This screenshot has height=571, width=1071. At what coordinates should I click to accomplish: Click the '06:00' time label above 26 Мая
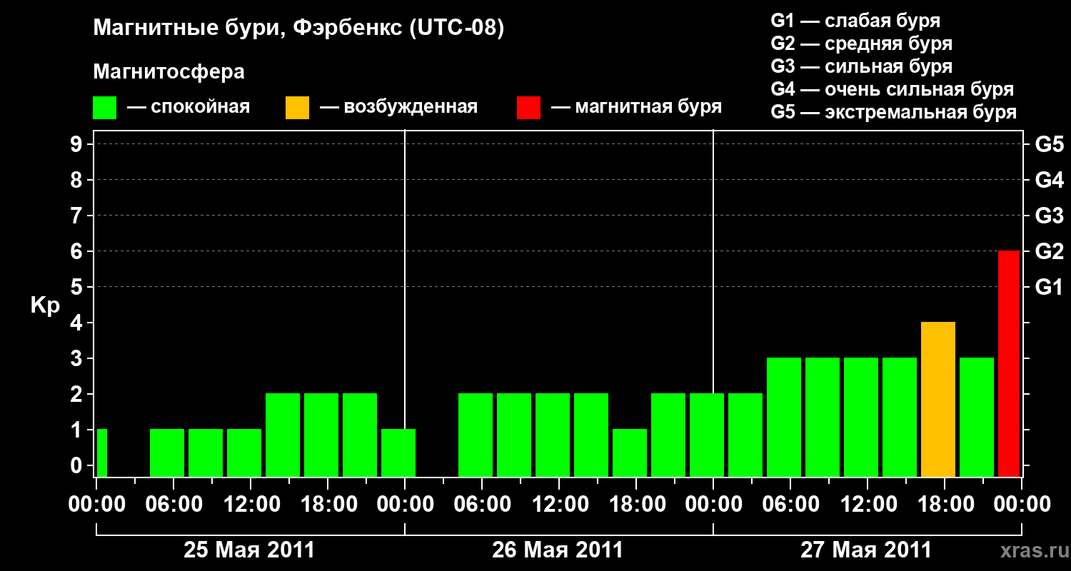pos(482,505)
